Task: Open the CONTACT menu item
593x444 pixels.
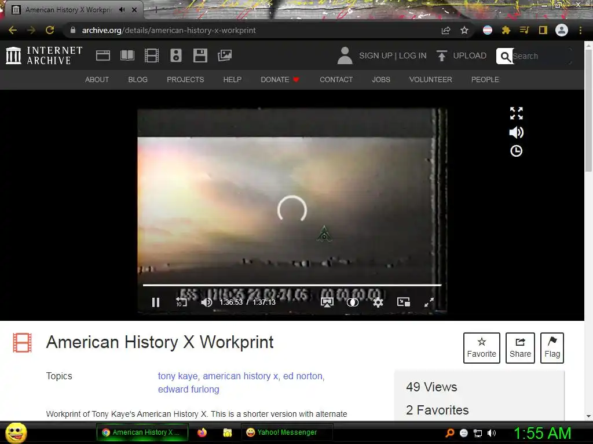Action: point(336,80)
